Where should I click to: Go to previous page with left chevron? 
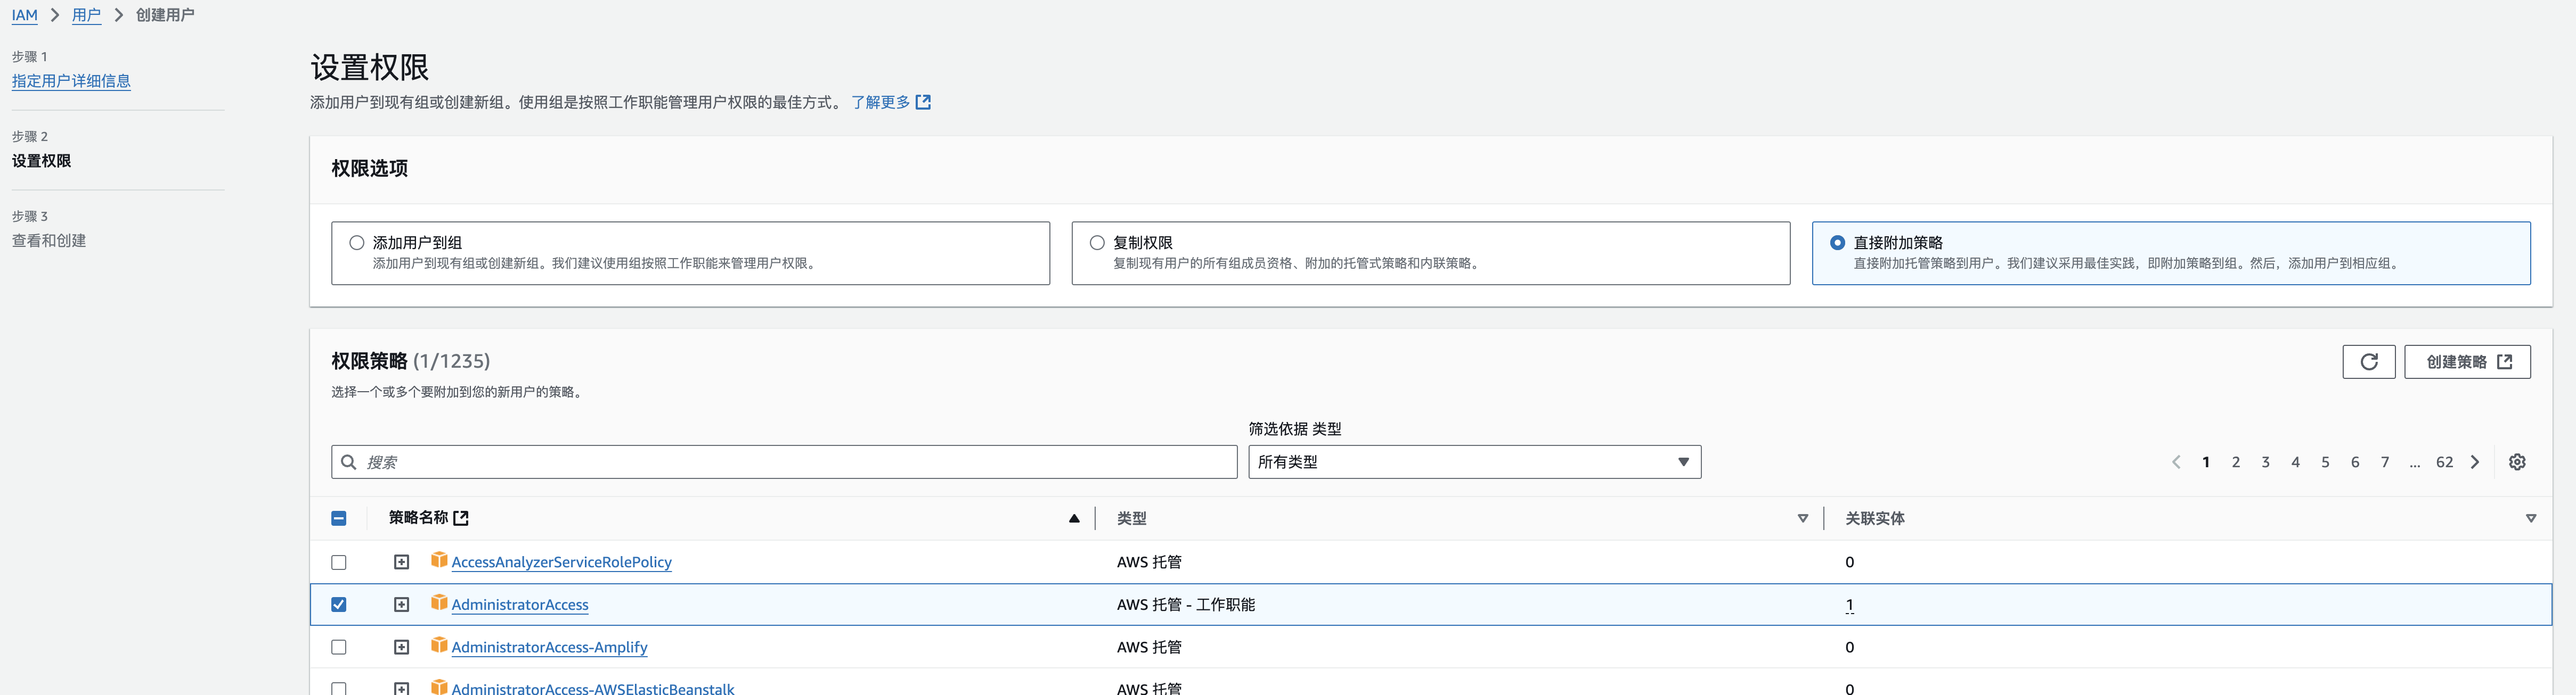pyautogui.click(x=2176, y=461)
